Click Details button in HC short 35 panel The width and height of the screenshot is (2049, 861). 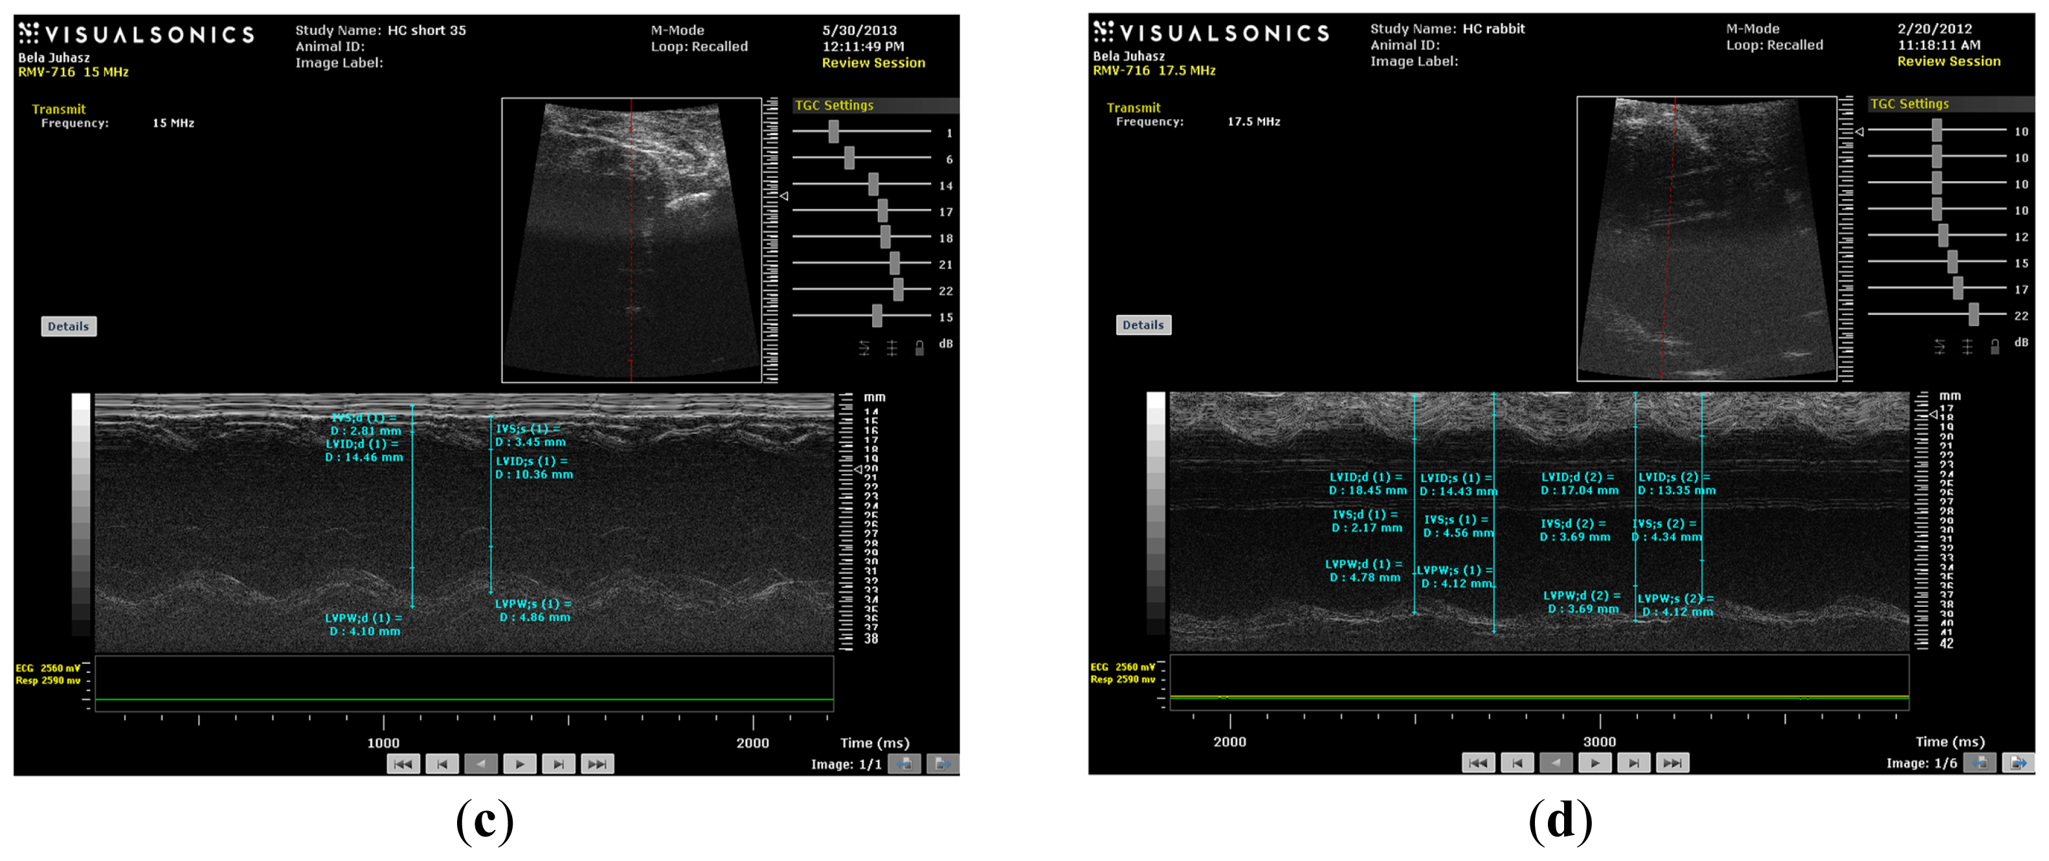click(69, 326)
